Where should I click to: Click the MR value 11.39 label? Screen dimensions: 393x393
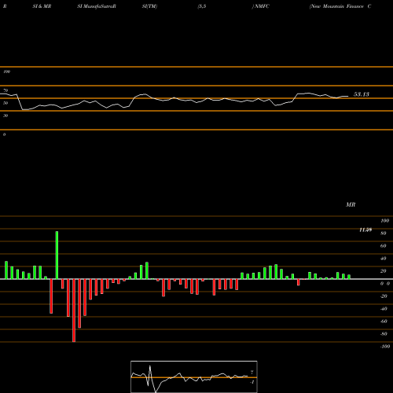point(365,230)
